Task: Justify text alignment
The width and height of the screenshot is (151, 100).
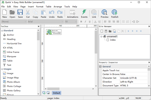Action: tap(118, 22)
